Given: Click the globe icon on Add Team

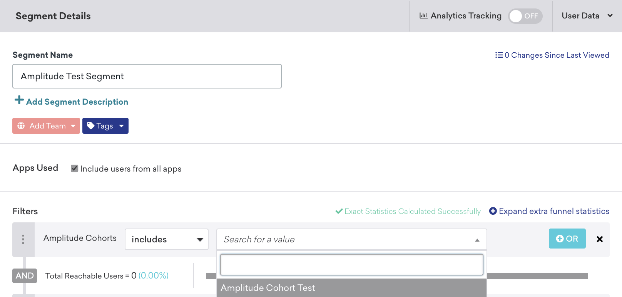Looking at the screenshot, I should coord(21,126).
